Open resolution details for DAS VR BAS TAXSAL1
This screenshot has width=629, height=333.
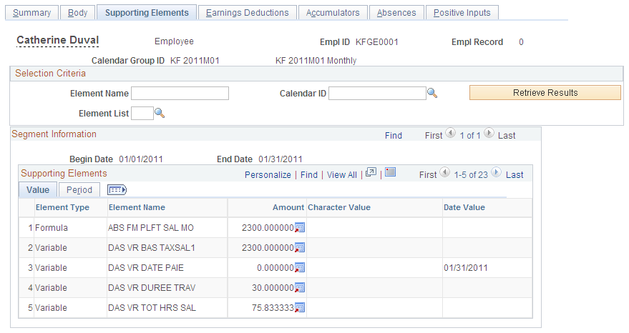coord(300,248)
